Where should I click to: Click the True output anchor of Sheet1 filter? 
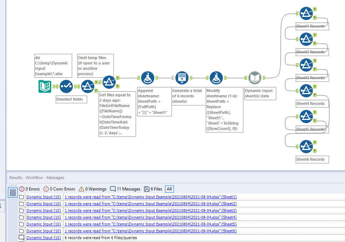pyautogui.click(x=315, y=9)
